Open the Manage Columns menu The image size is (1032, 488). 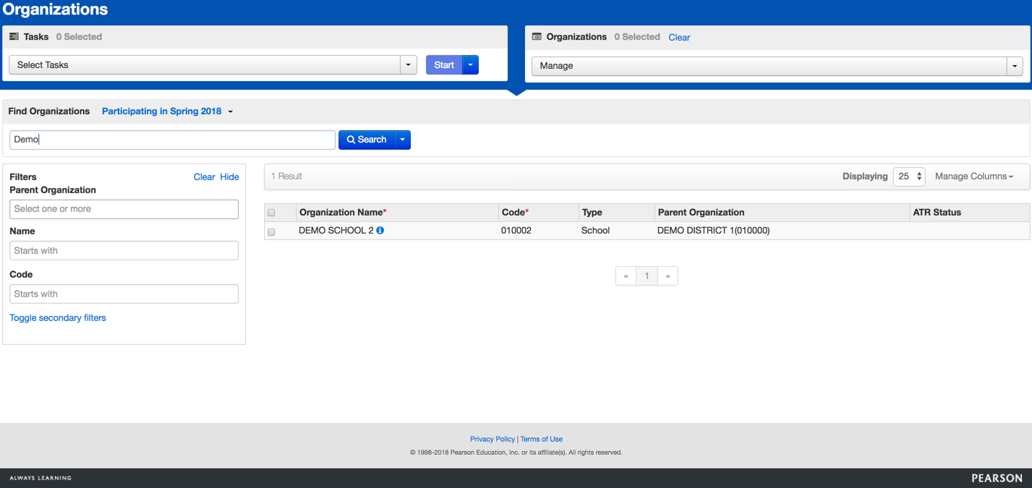click(973, 176)
